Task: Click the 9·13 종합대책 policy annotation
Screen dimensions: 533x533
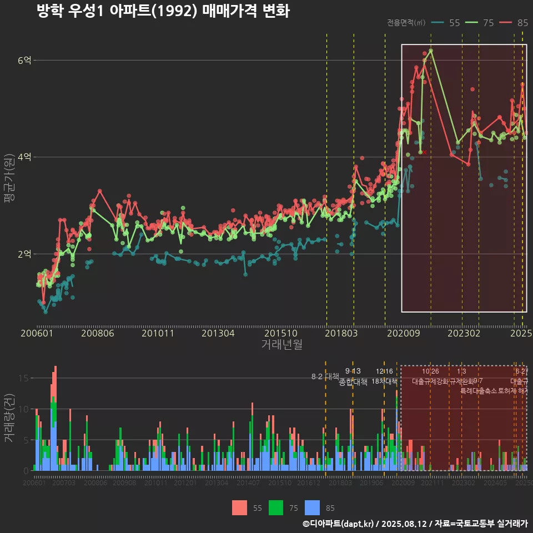Action: tap(353, 376)
